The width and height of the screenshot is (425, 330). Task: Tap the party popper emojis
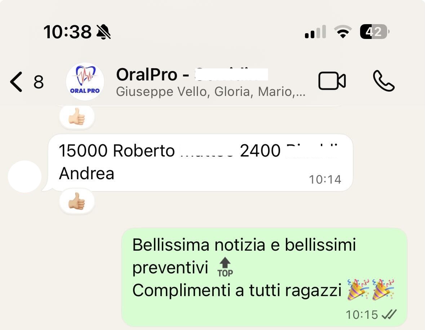pyautogui.click(x=371, y=290)
